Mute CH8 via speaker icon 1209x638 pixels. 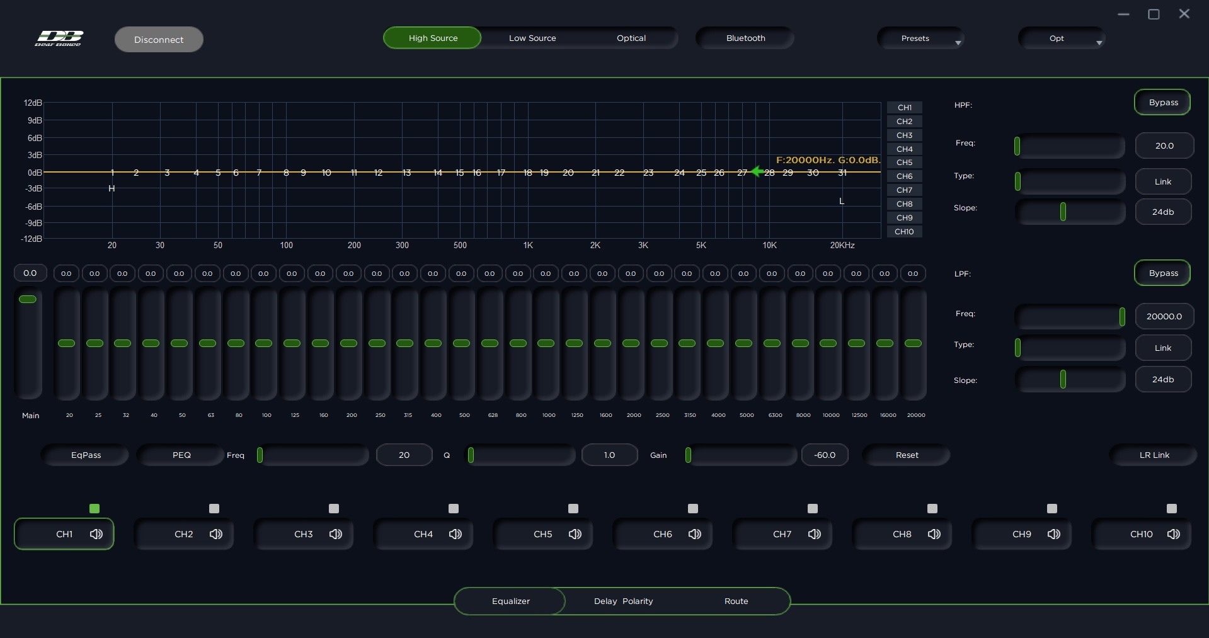click(x=934, y=534)
